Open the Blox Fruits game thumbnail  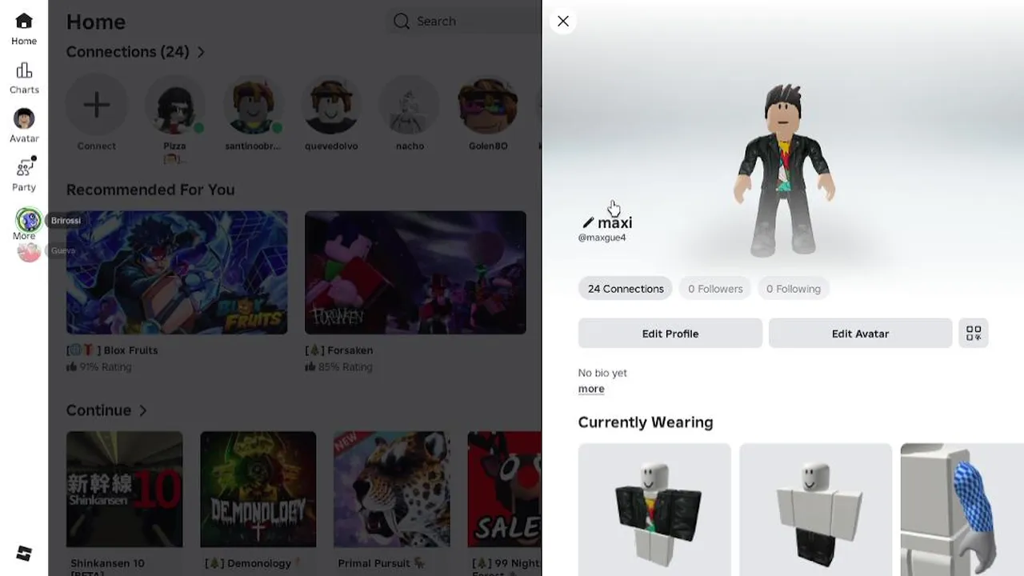pyautogui.click(x=177, y=273)
